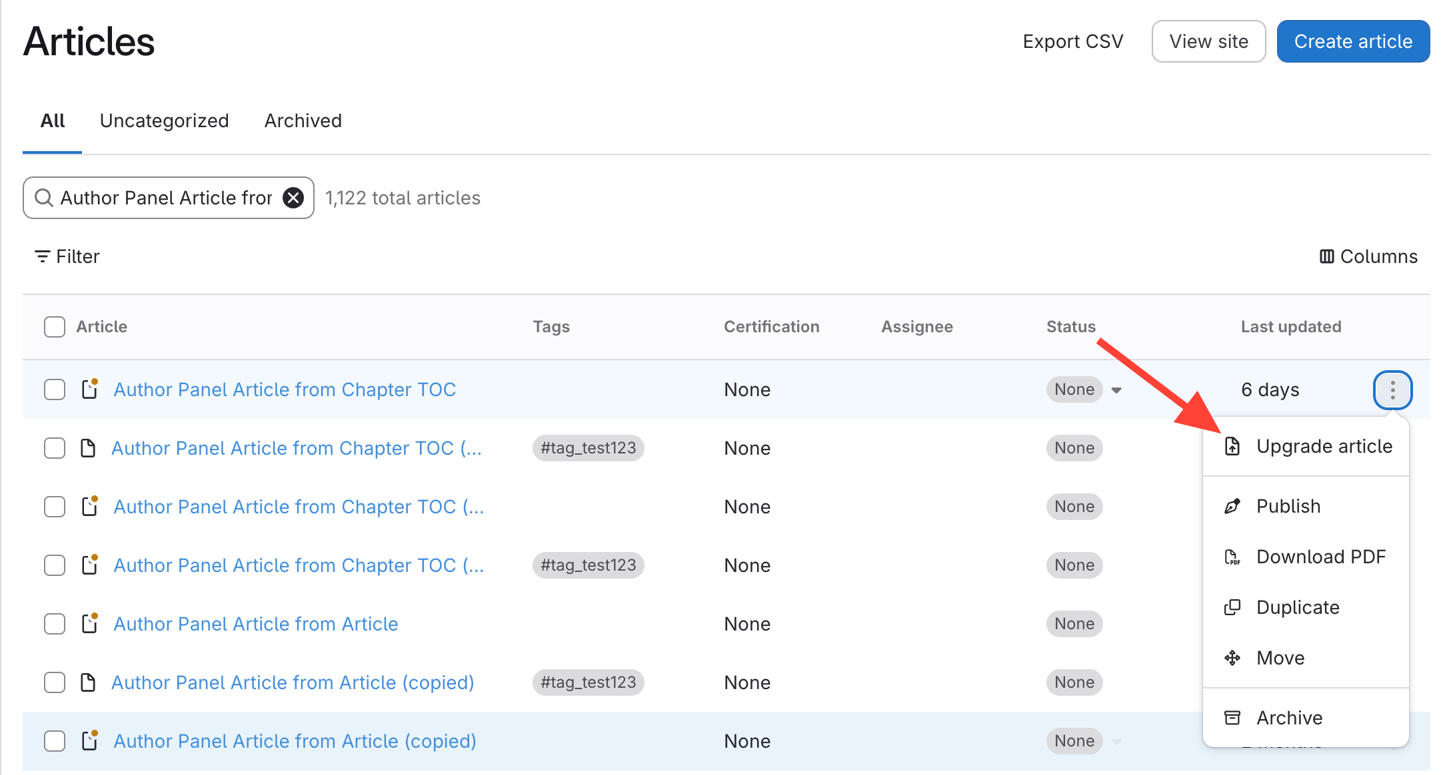Click the Duplicate copy icon
The width and height of the screenshot is (1441, 775).
[1232, 607]
